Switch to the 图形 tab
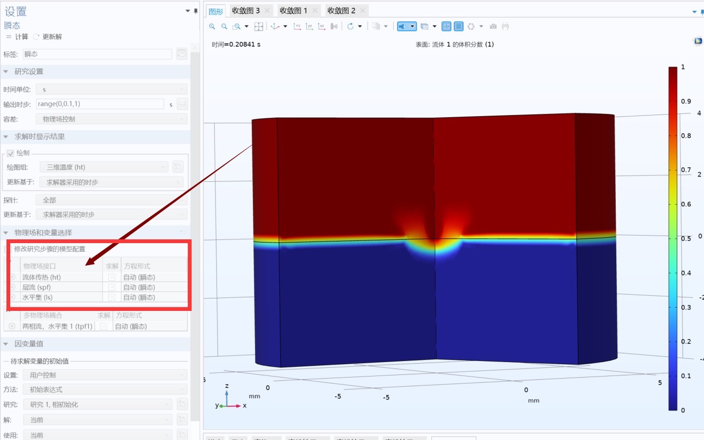 click(216, 11)
